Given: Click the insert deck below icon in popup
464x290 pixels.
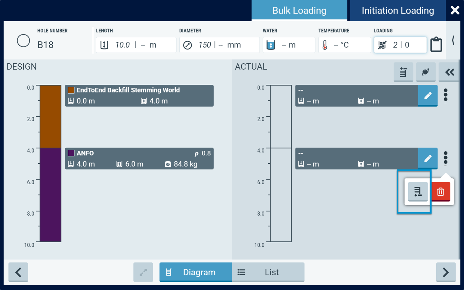Looking at the screenshot, I should (x=418, y=192).
